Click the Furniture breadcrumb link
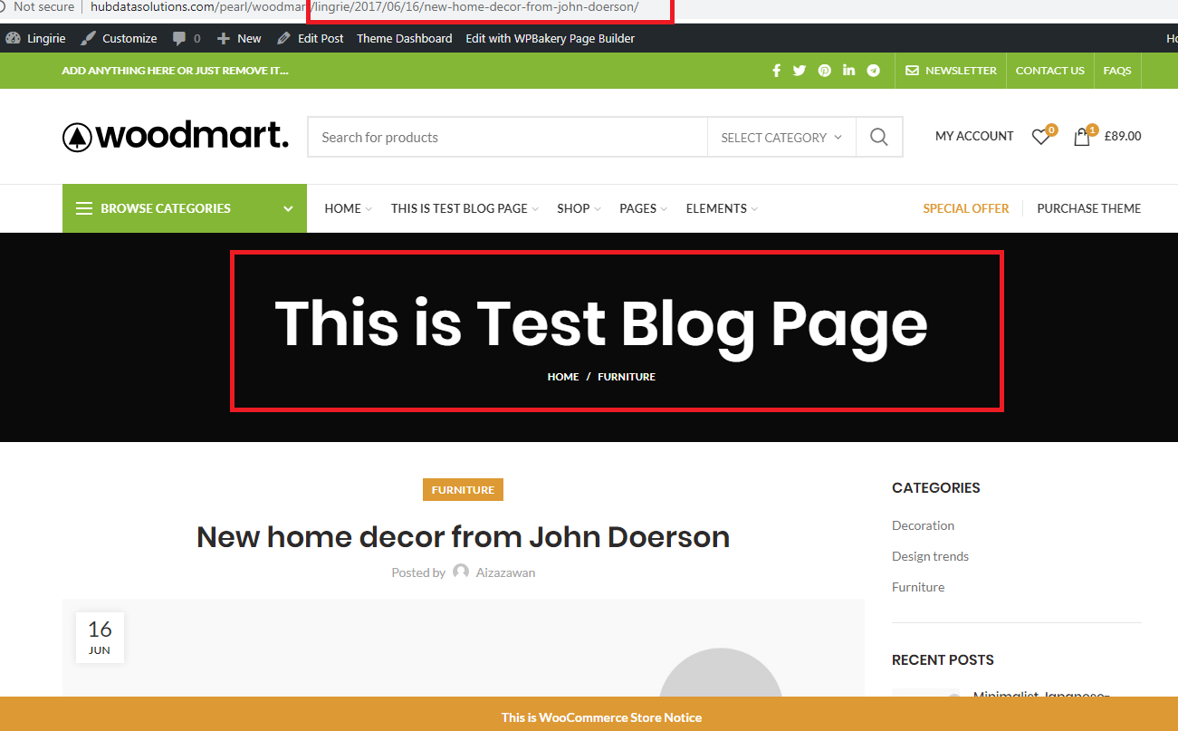The image size is (1178, 731). [x=627, y=377]
